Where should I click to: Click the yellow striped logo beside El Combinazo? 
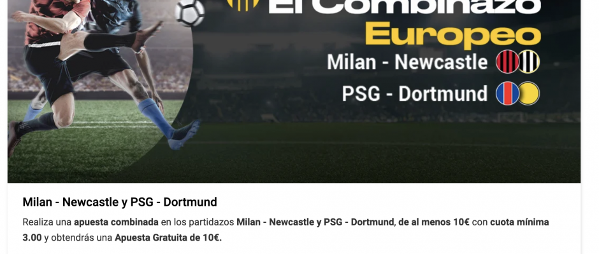point(243,4)
